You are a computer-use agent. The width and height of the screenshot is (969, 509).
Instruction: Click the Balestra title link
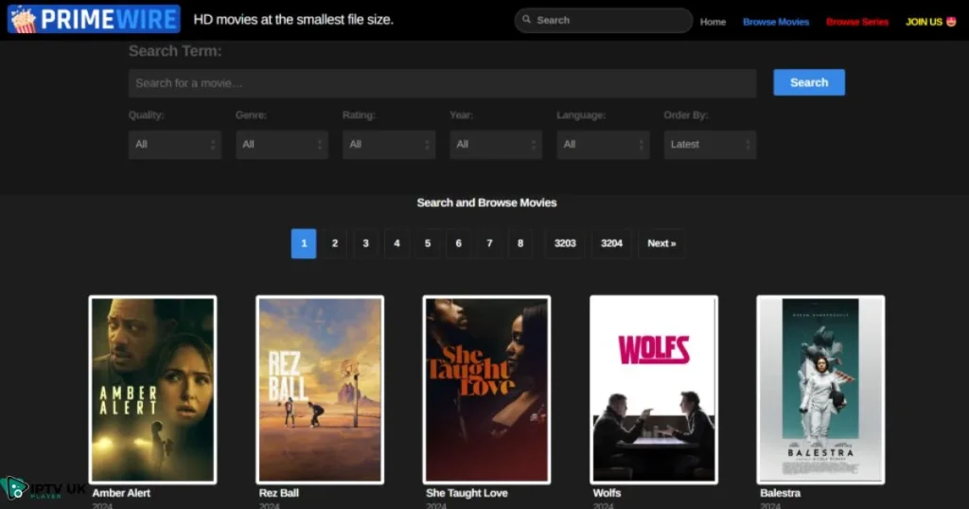(x=780, y=493)
